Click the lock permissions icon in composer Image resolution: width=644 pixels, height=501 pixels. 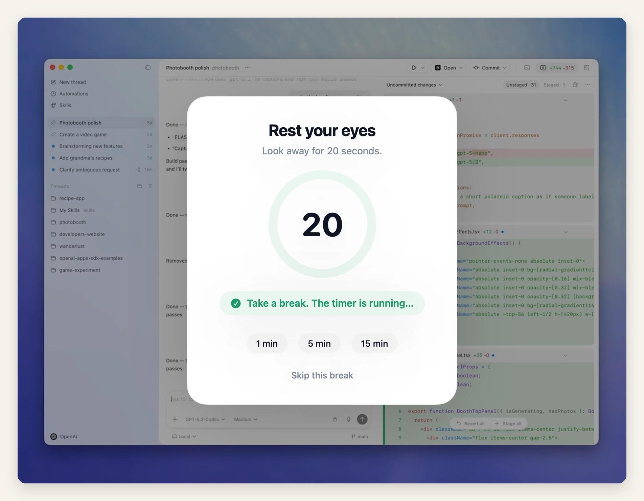click(335, 419)
